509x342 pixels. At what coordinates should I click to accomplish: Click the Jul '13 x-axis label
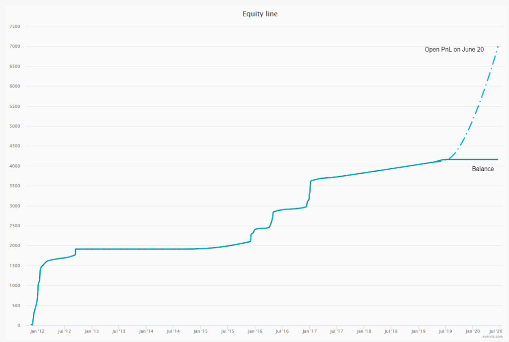point(118,331)
